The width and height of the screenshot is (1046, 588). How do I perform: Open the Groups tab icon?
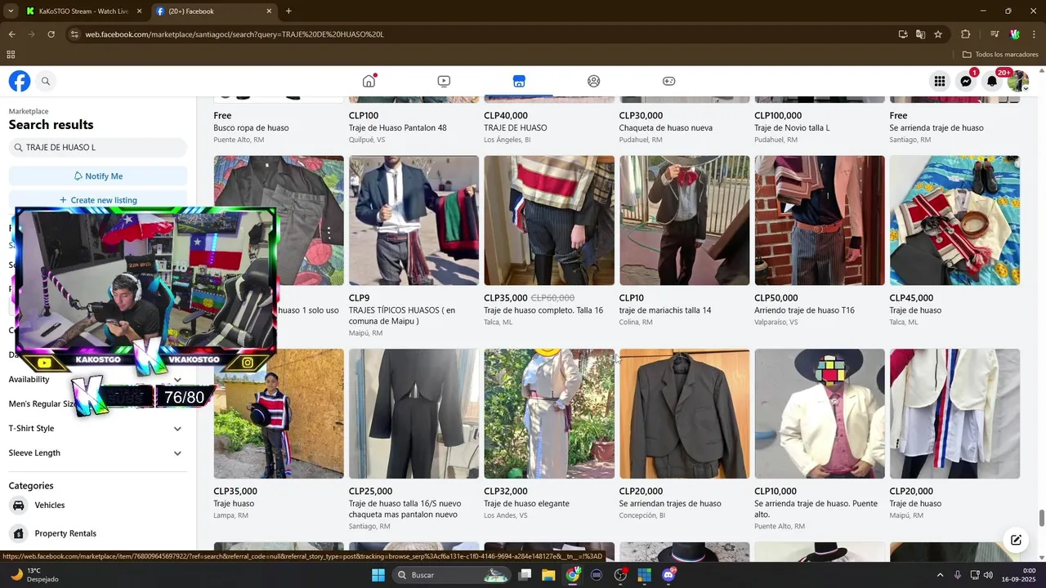click(x=594, y=81)
